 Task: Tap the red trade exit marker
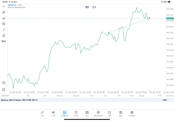[x=150, y=18]
